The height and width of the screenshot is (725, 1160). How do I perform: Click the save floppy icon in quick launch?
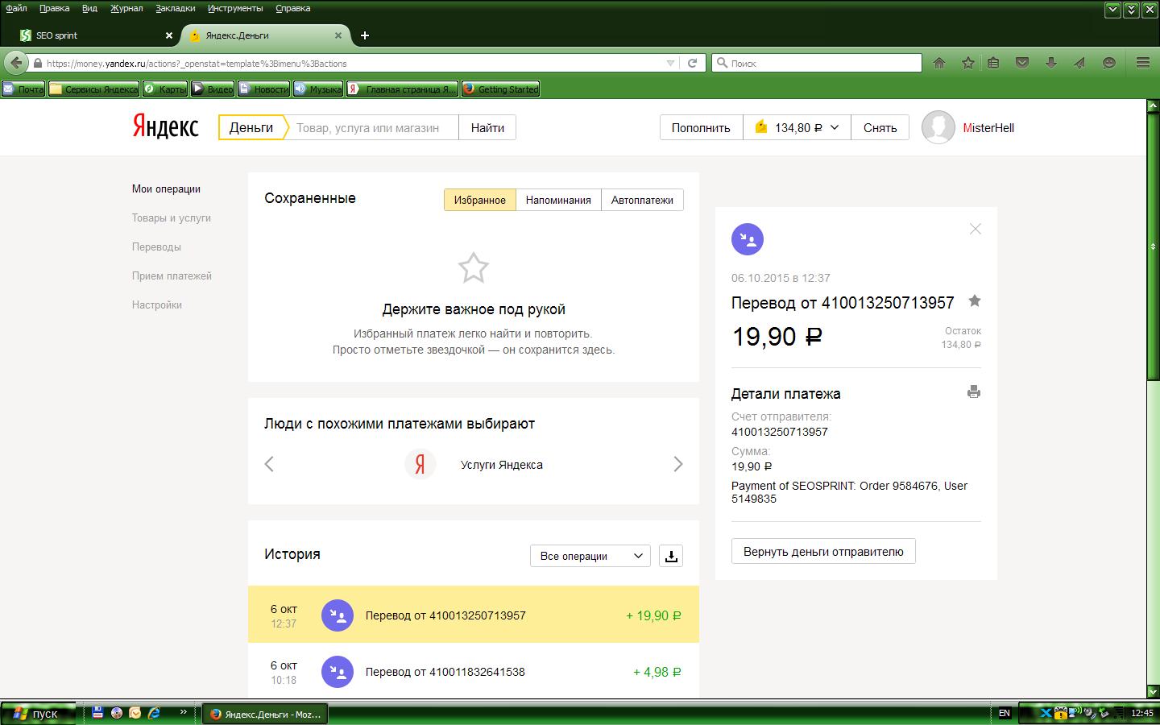coord(97,713)
